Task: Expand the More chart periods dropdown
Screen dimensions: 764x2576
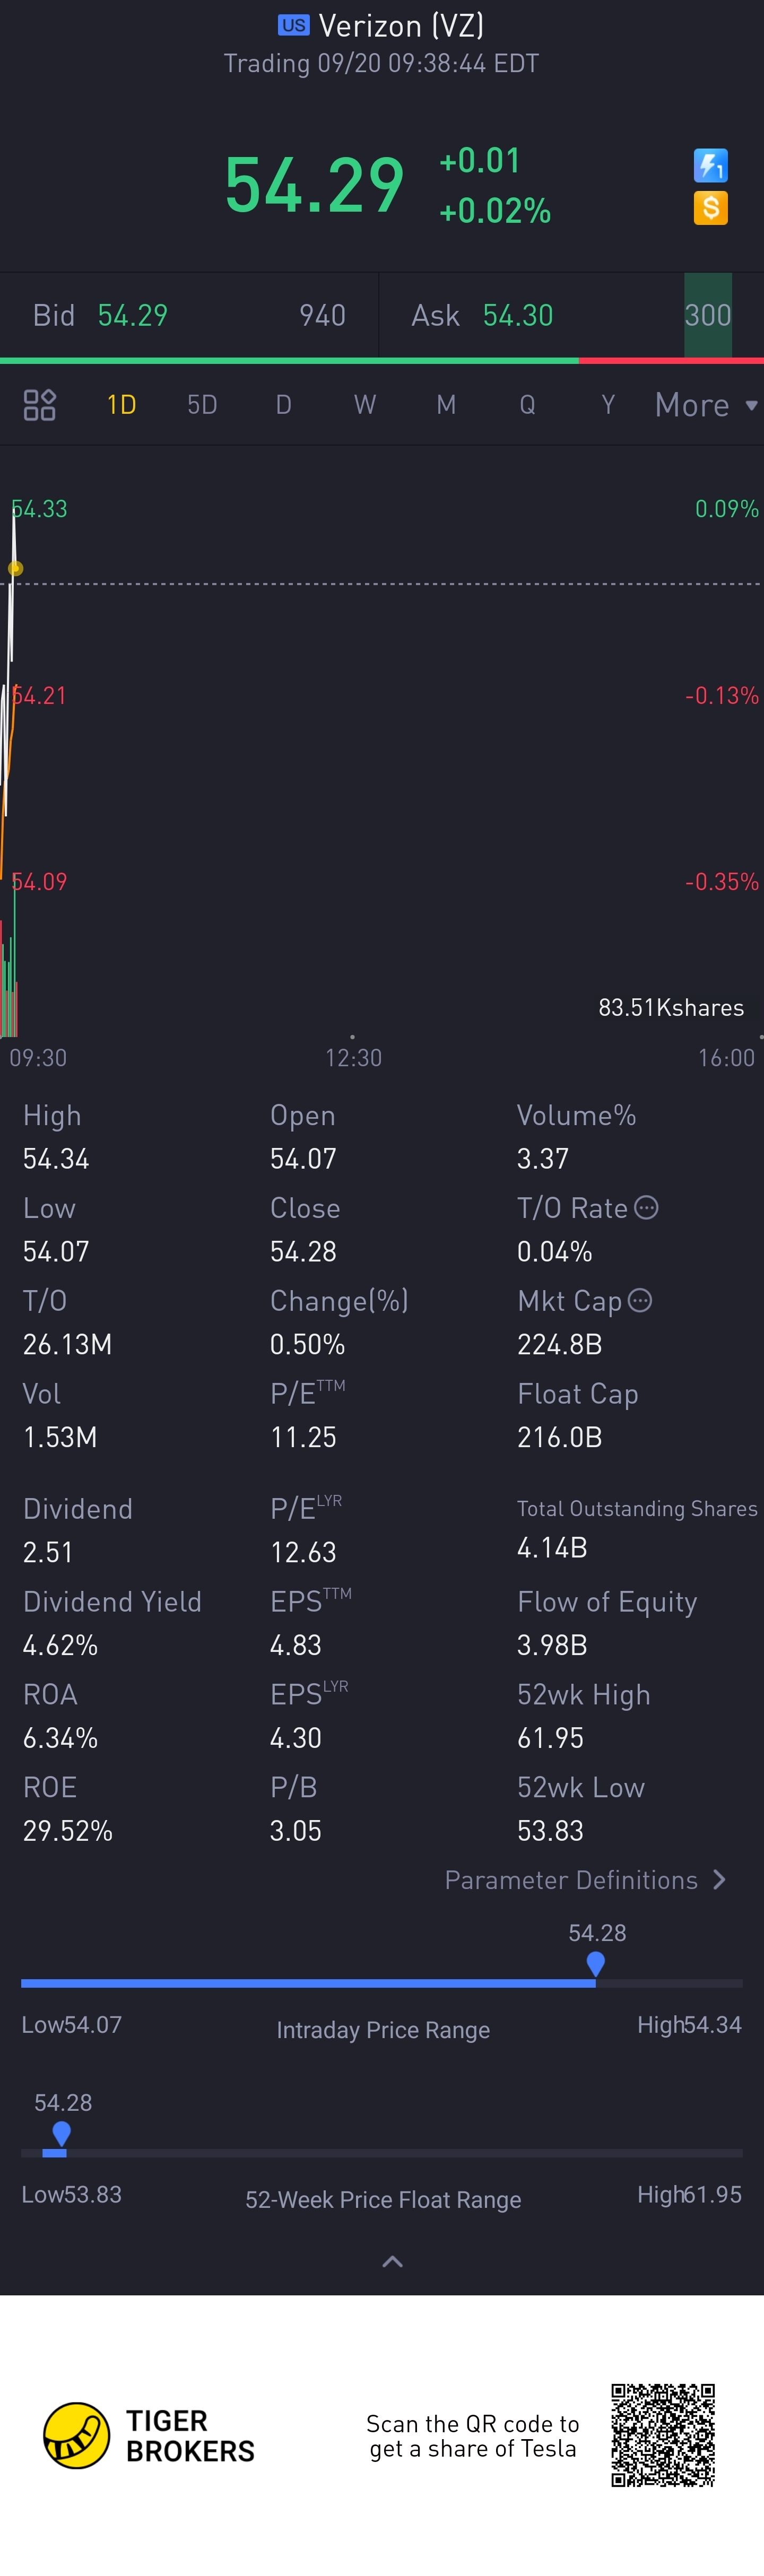Action: coord(706,405)
